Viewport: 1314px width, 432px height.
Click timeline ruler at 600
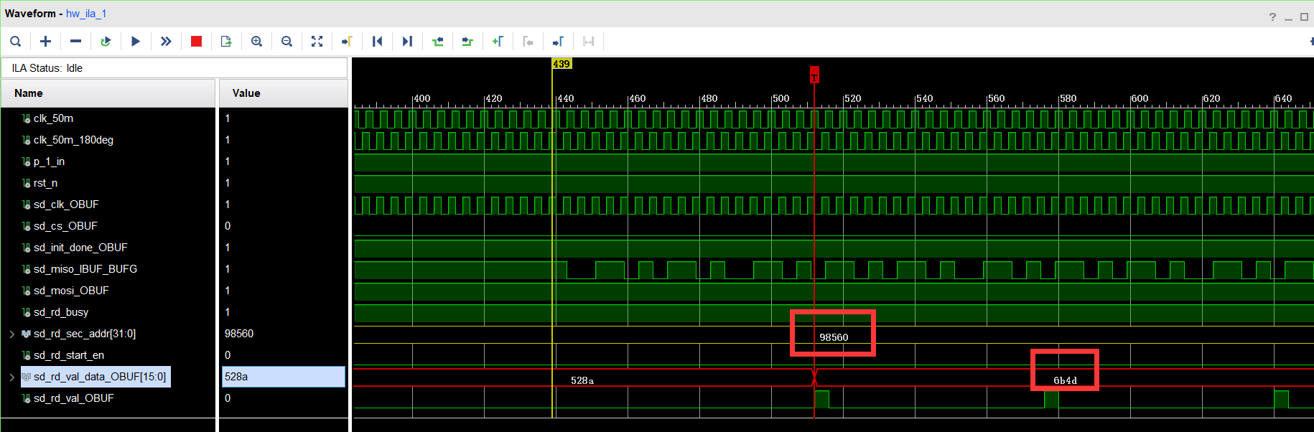[x=1140, y=98]
